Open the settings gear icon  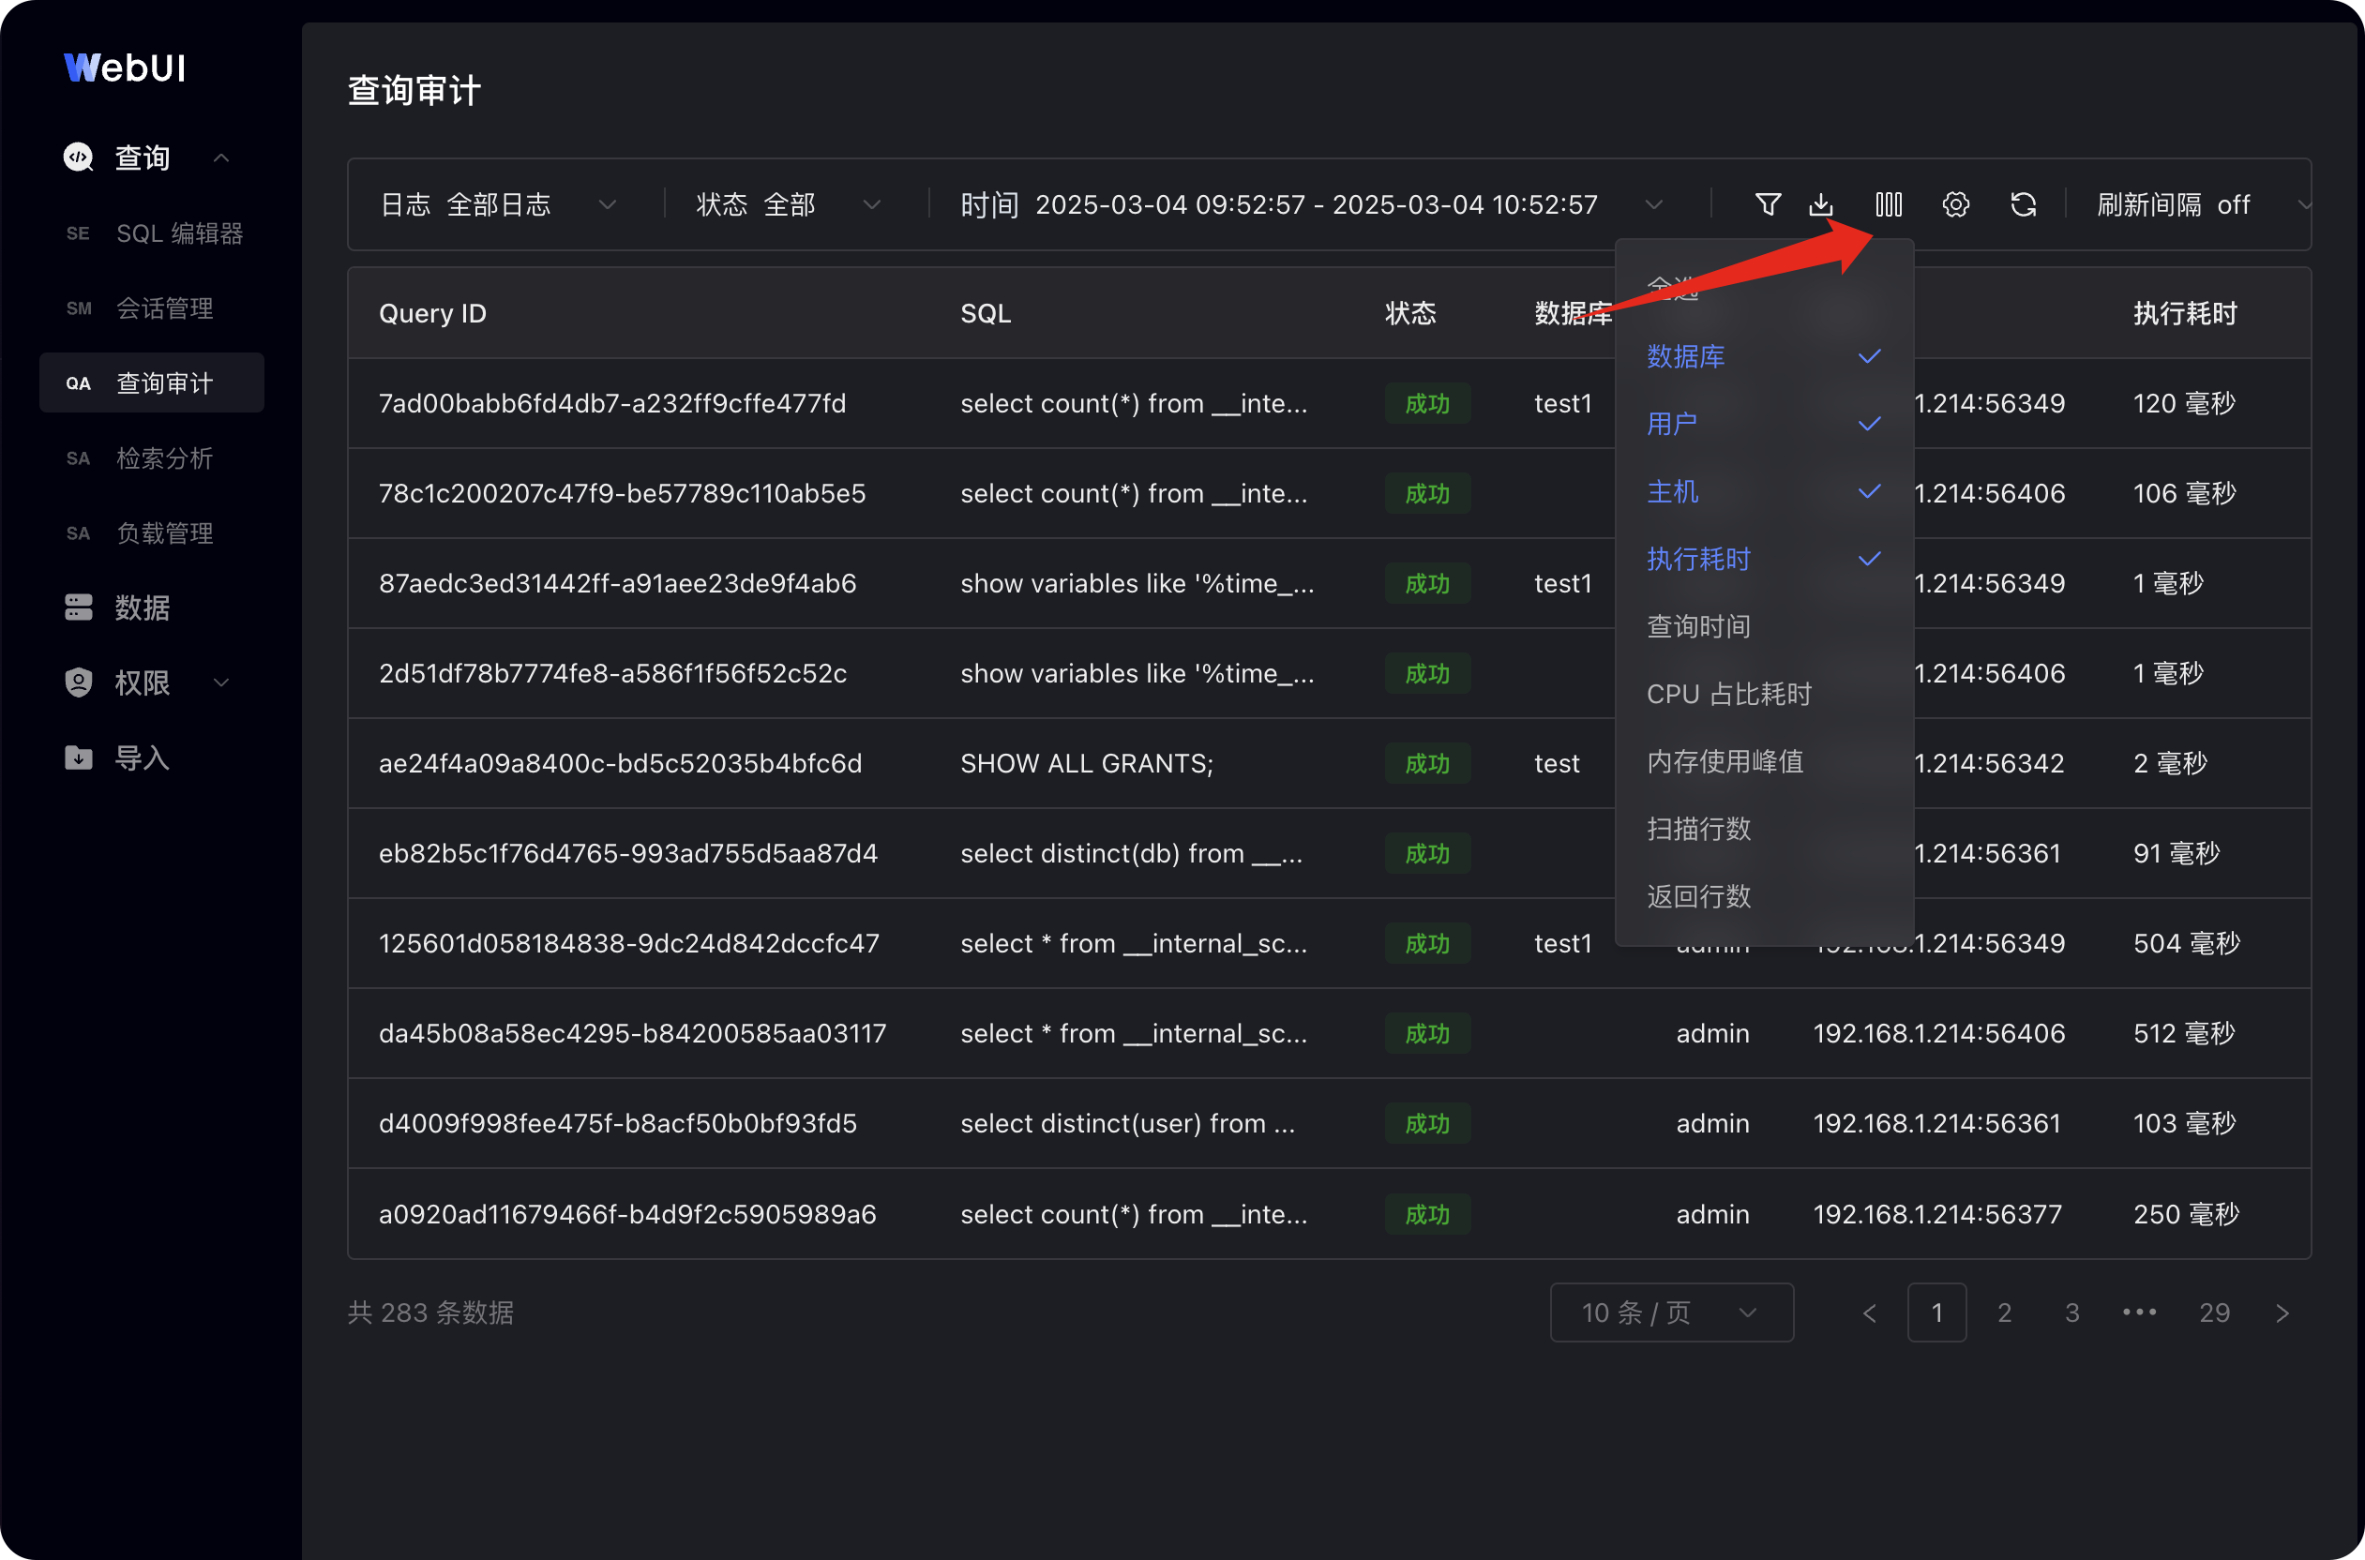pyautogui.click(x=1955, y=204)
